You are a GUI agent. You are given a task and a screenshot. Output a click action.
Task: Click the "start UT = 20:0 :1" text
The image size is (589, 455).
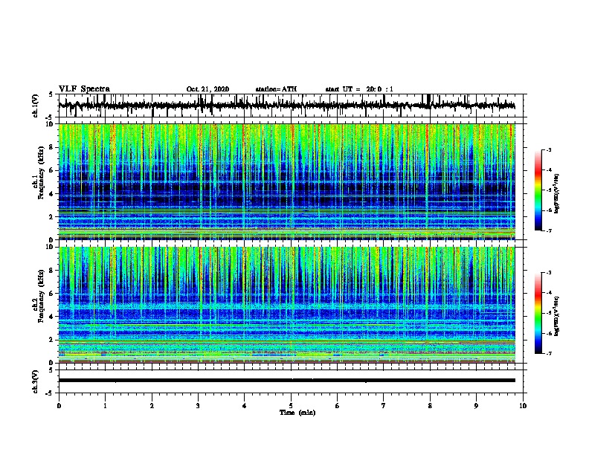359,89
